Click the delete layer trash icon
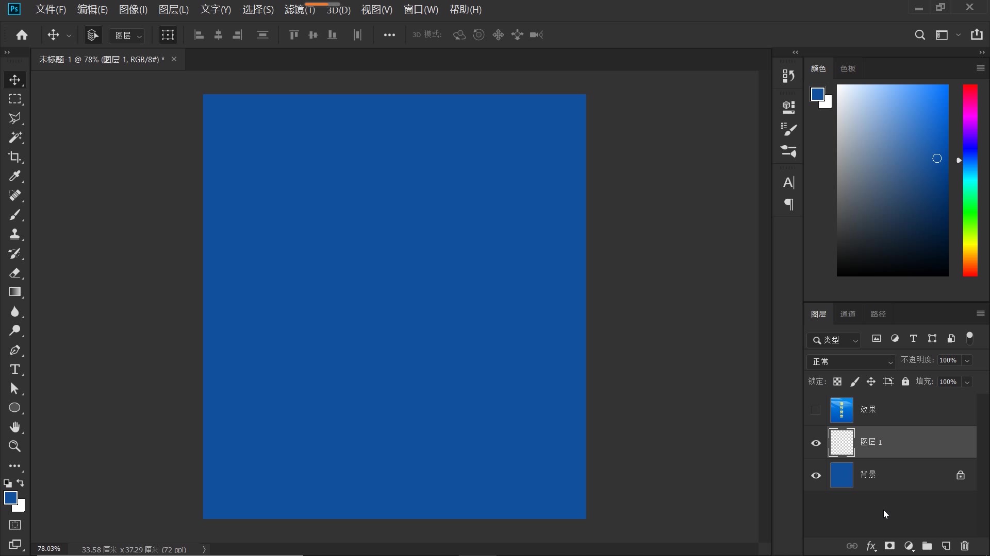The width and height of the screenshot is (990, 556). (965, 546)
